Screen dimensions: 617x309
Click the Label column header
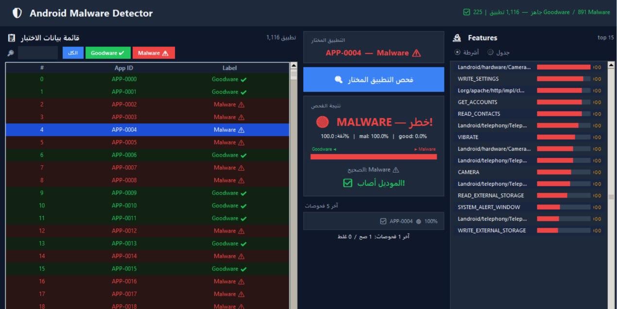click(229, 68)
